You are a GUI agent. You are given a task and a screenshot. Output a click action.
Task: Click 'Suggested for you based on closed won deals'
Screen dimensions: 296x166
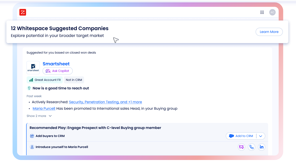click(61, 53)
